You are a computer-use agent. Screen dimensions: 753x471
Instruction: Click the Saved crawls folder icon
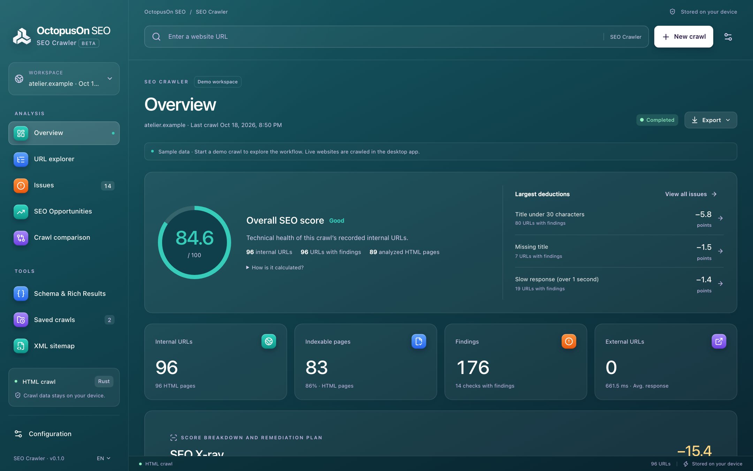point(21,320)
